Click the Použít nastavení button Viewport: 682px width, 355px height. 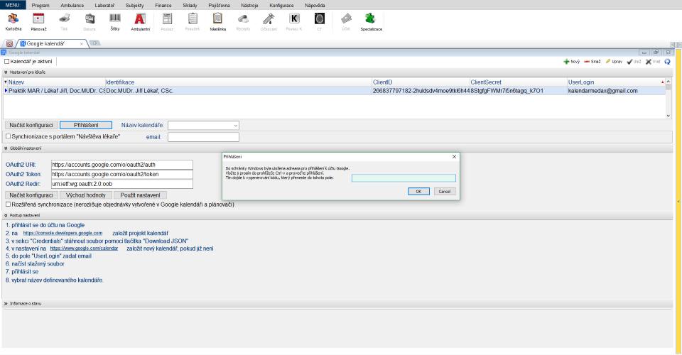pos(140,195)
